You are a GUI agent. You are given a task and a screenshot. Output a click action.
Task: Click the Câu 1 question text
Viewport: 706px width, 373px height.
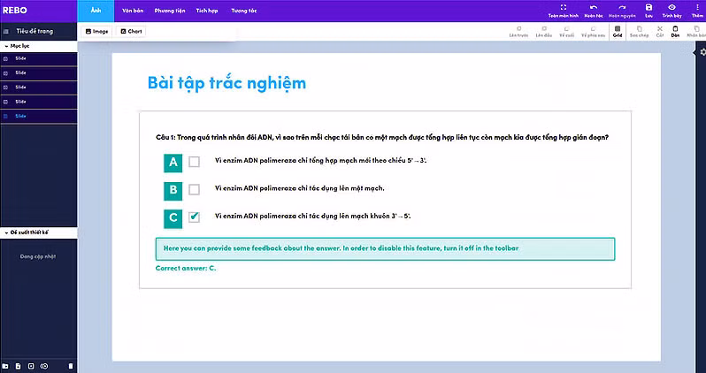point(382,137)
